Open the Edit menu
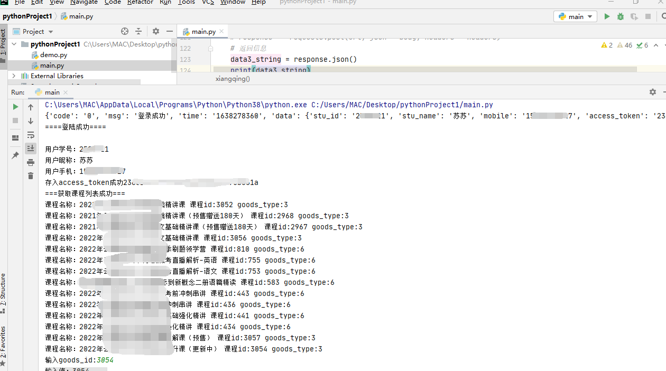This screenshot has height=371, width=666. pos(37,2)
